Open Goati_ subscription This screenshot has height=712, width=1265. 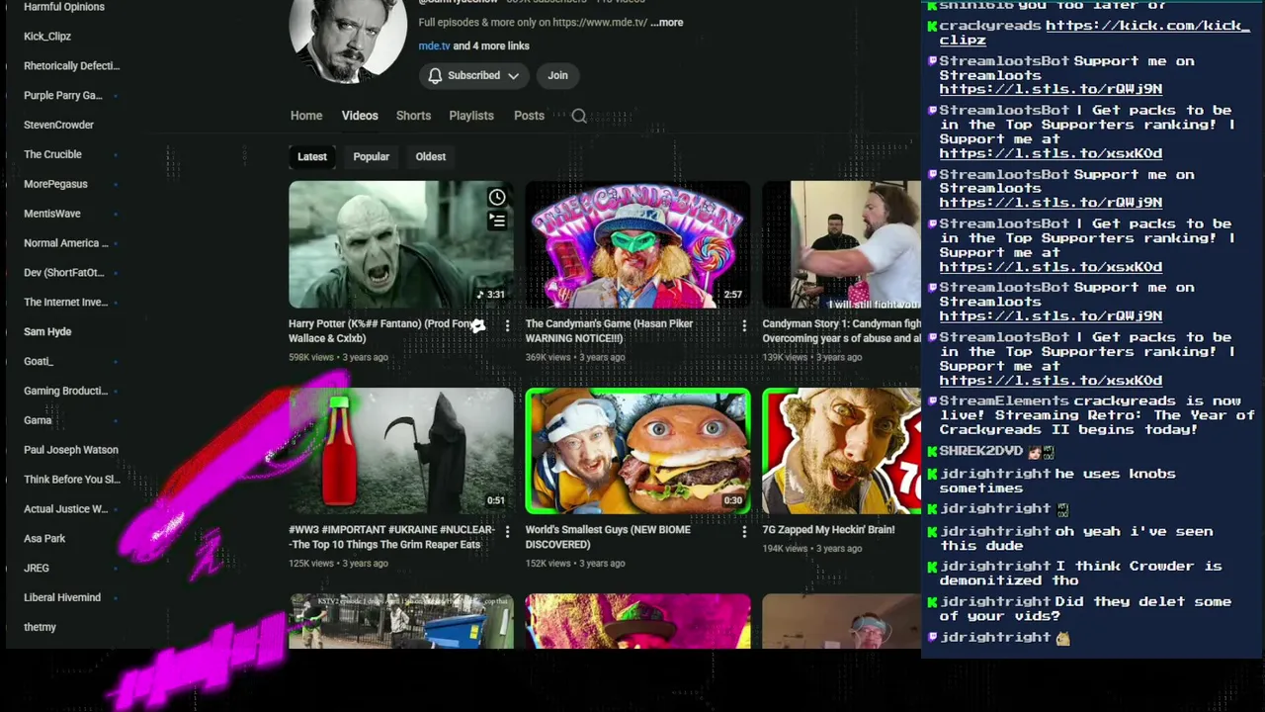(x=39, y=361)
